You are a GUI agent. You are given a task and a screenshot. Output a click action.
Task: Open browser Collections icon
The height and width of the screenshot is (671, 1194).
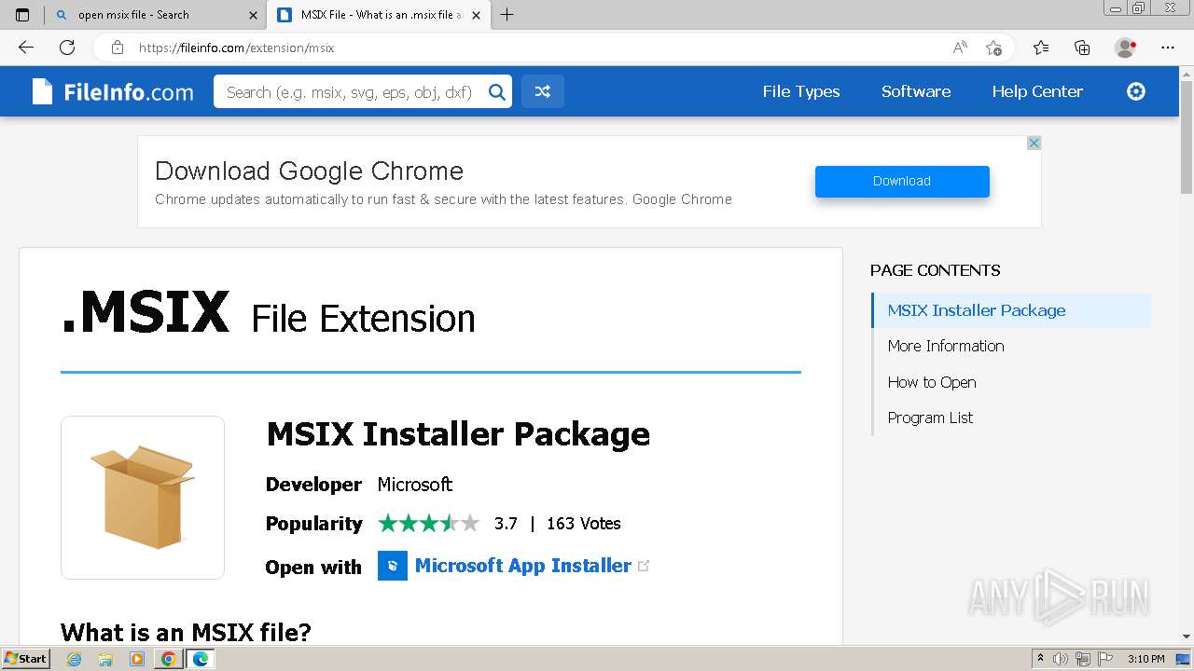(x=1082, y=48)
